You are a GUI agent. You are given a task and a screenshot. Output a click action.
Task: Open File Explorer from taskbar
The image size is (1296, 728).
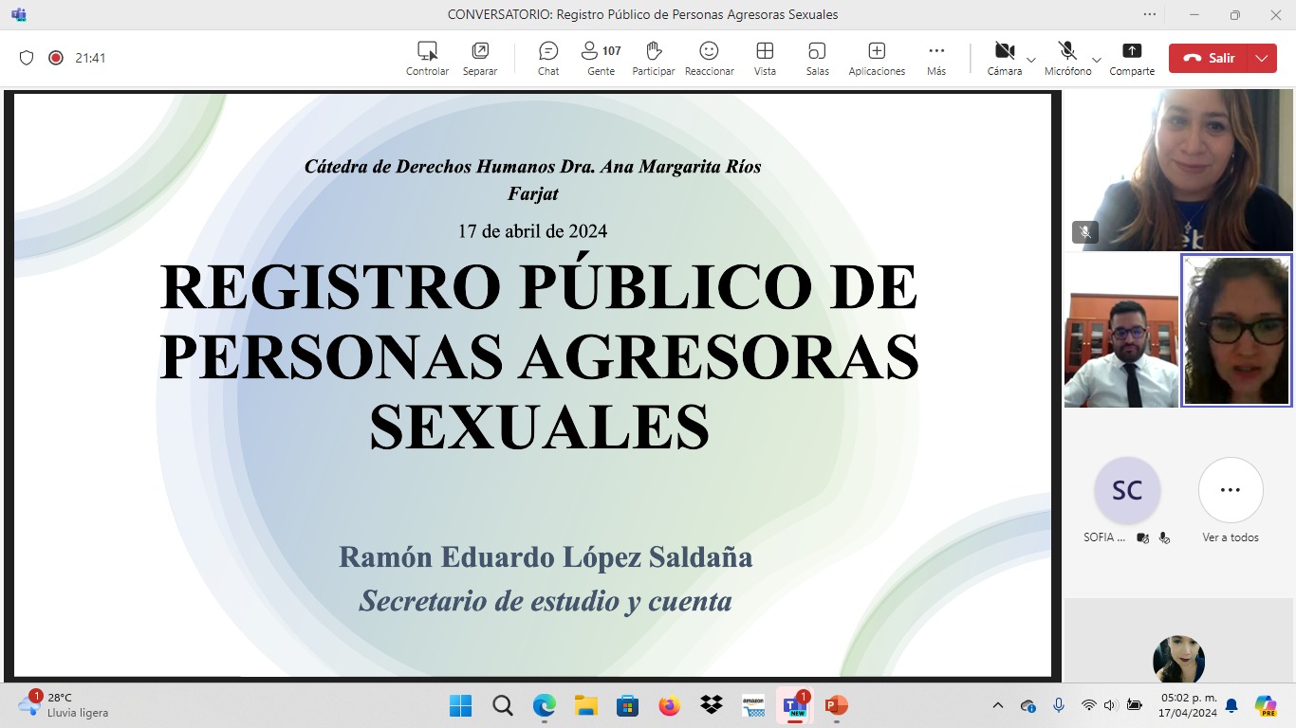585,705
